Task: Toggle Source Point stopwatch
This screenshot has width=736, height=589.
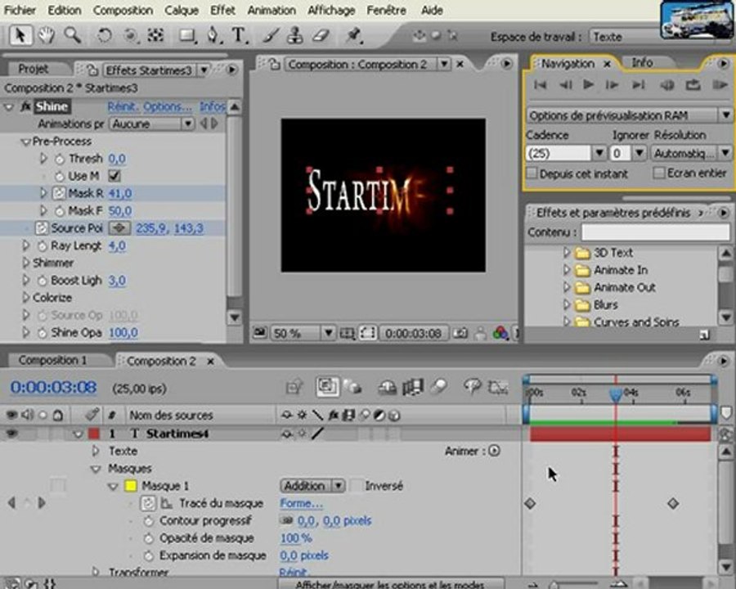Action: (42, 228)
